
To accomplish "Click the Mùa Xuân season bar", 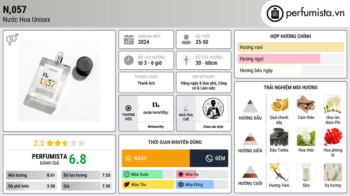I will tap(148, 174).
